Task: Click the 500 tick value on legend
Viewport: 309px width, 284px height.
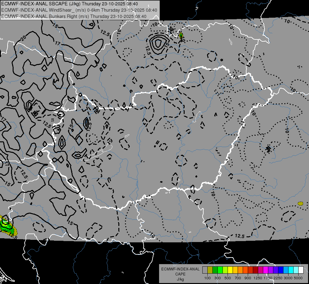Action: (228, 278)
